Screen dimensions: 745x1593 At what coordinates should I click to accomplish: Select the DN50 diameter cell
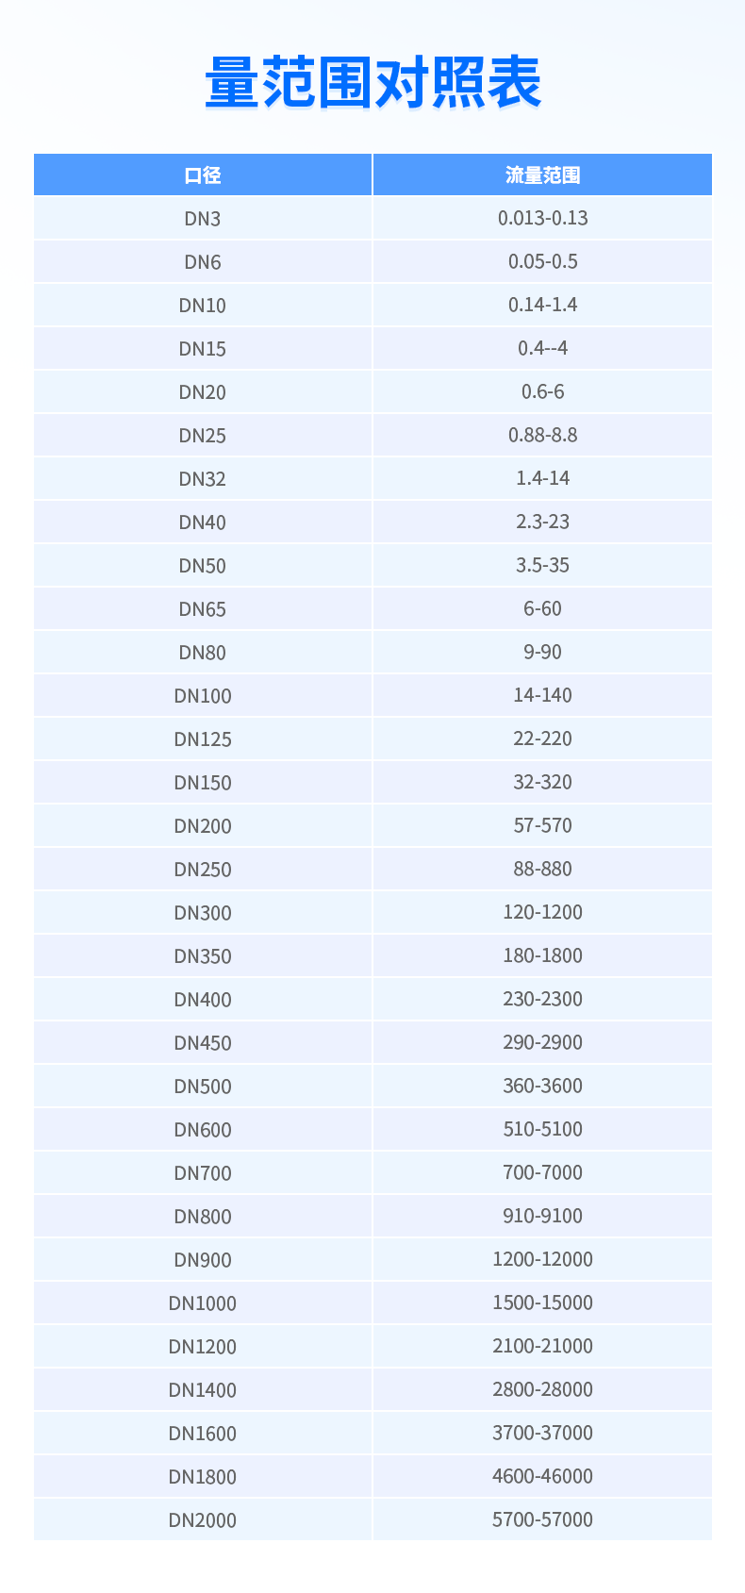[x=203, y=566]
